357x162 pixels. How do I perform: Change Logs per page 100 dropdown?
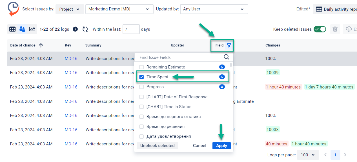308,155
